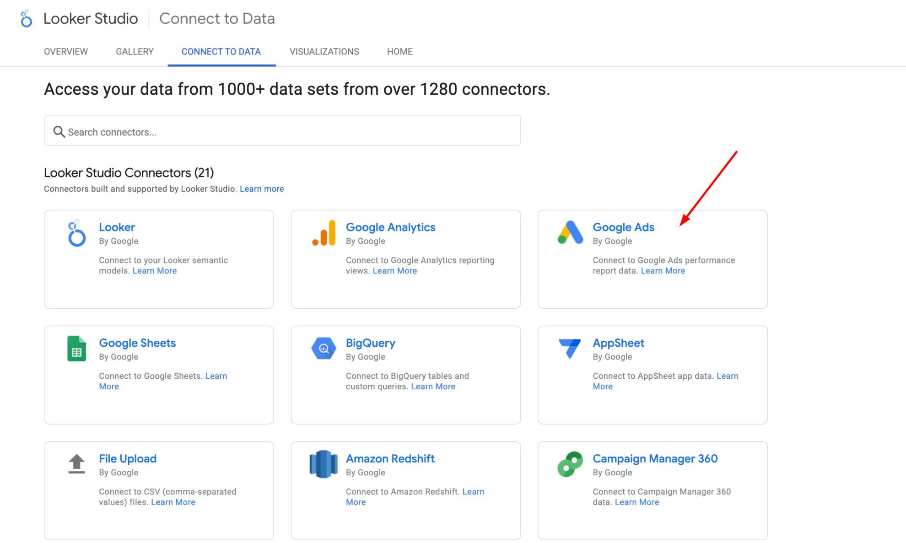Click Learn More under Looker description
The width and height of the screenshot is (906, 543).
[155, 271]
